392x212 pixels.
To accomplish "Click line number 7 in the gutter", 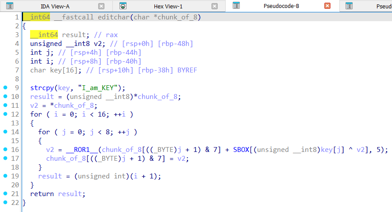I will pyautogui.click(x=16, y=70).
